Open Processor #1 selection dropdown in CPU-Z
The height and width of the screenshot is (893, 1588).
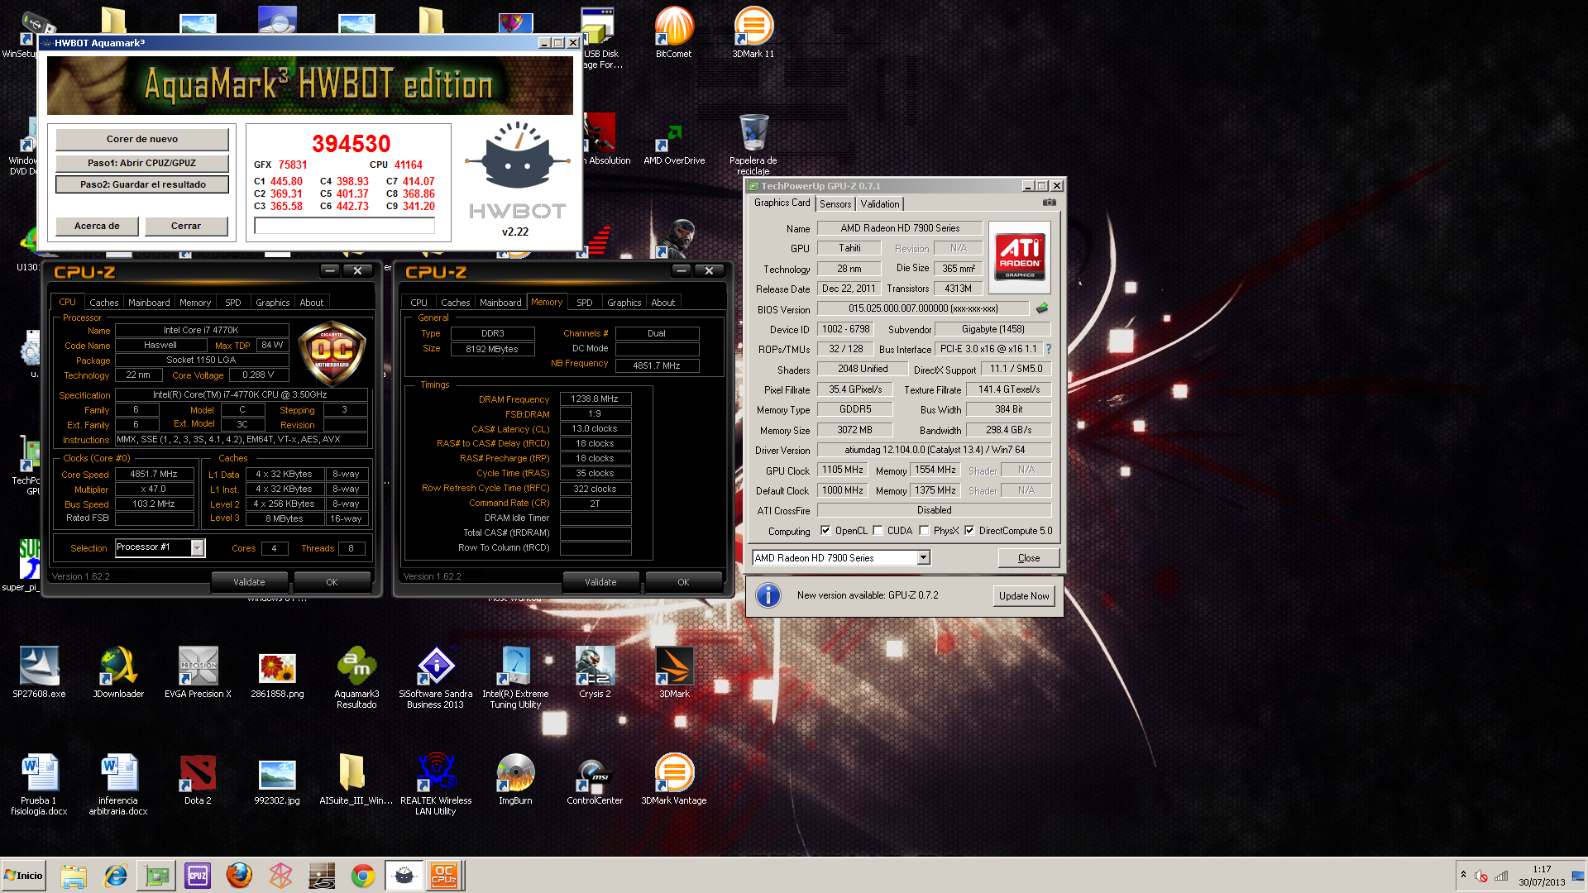pyautogui.click(x=197, y=547)
